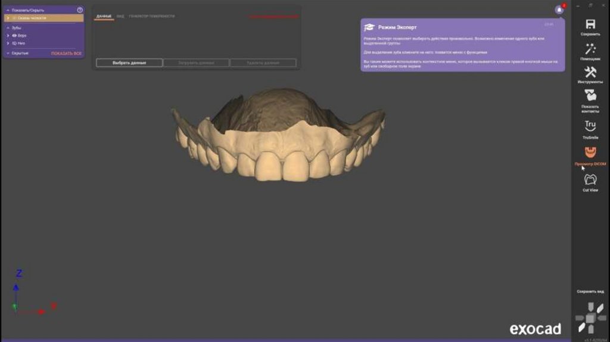
Task: Toggle eye visibility for Низ
Action: (14, 43)
